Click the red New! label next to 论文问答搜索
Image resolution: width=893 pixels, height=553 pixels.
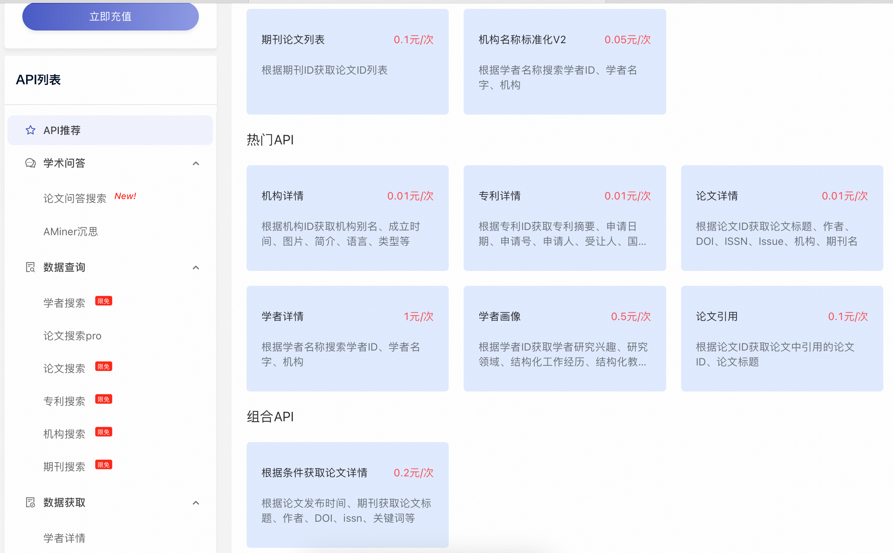point(125,196)
